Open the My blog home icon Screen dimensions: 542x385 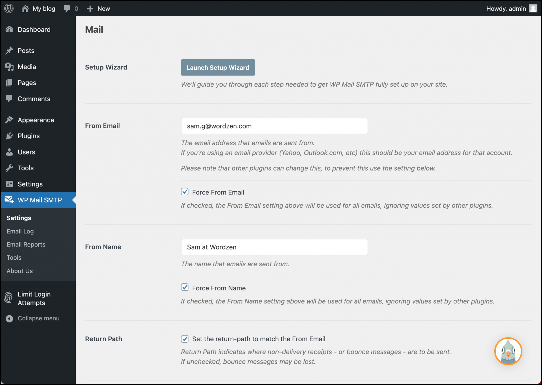click(x=25, y=8)
